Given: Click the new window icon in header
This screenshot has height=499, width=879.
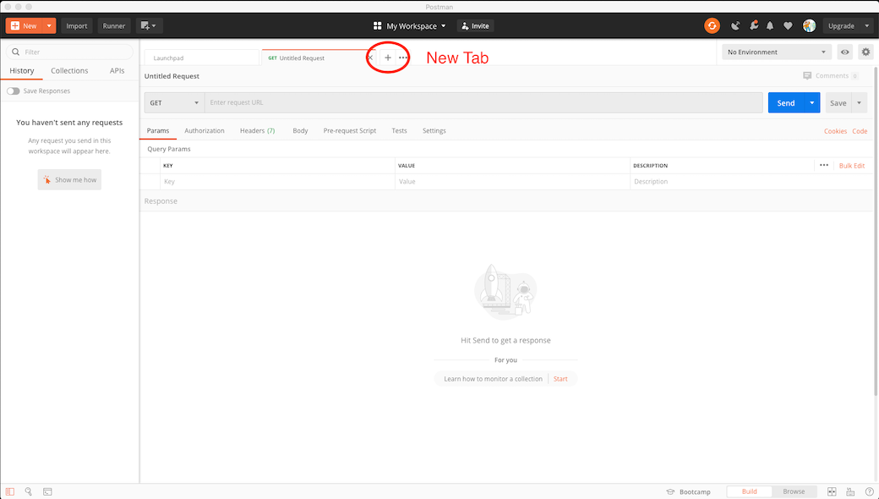Looking at the screenshot, I should [149, 25].
